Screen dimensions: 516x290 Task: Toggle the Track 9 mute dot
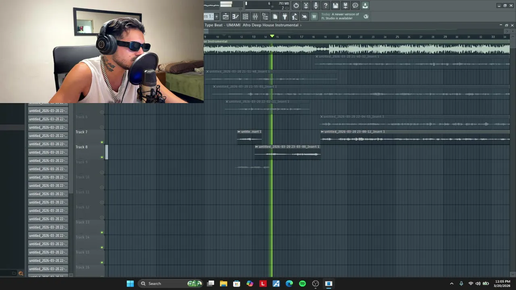click(x=102, y=172)
